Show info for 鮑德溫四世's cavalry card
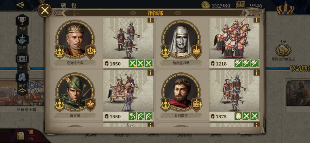The height and width of the screenshot is (143, 310). click(256, 20)
